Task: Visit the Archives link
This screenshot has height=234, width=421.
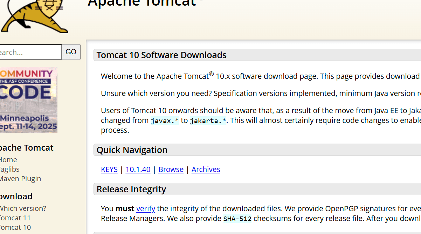Action: click(206, 169)
